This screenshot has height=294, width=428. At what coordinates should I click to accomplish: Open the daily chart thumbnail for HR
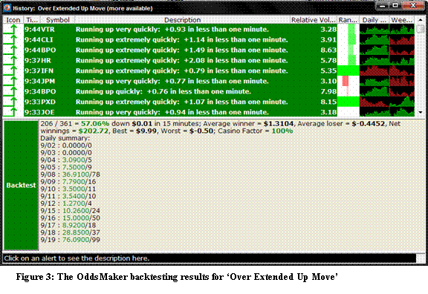(x=374, y=60)
